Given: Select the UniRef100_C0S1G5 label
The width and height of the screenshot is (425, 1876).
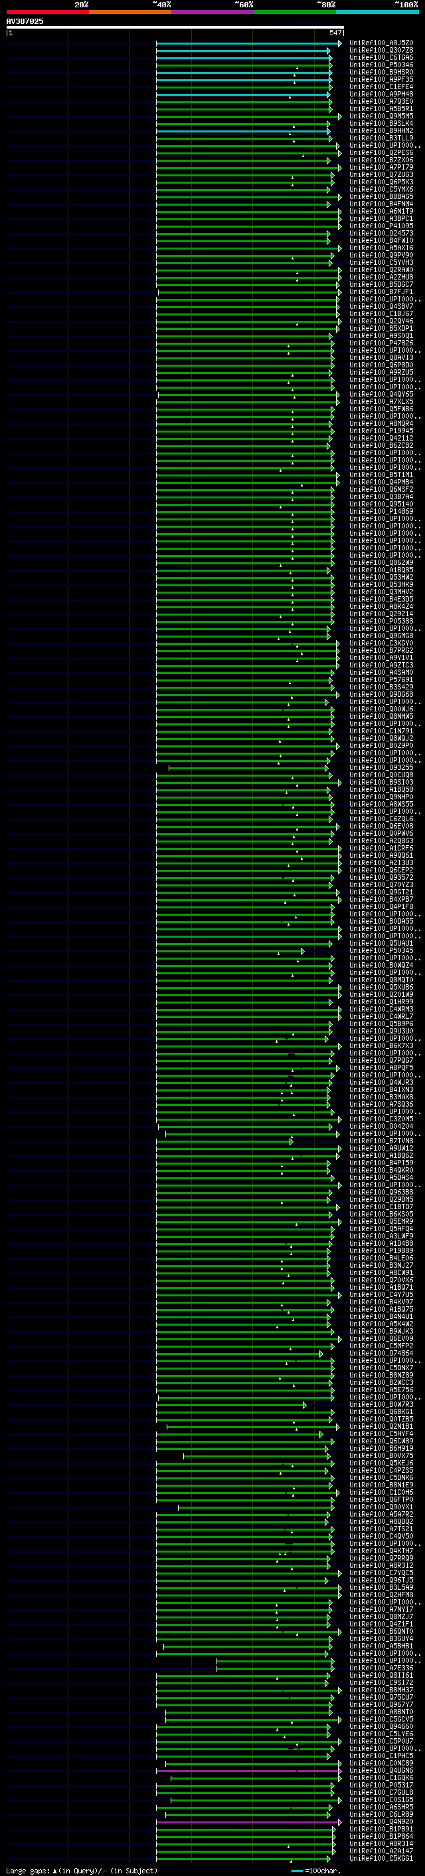Looking at the screenshot, I should pyautogui.click(x=381, y=1799).
